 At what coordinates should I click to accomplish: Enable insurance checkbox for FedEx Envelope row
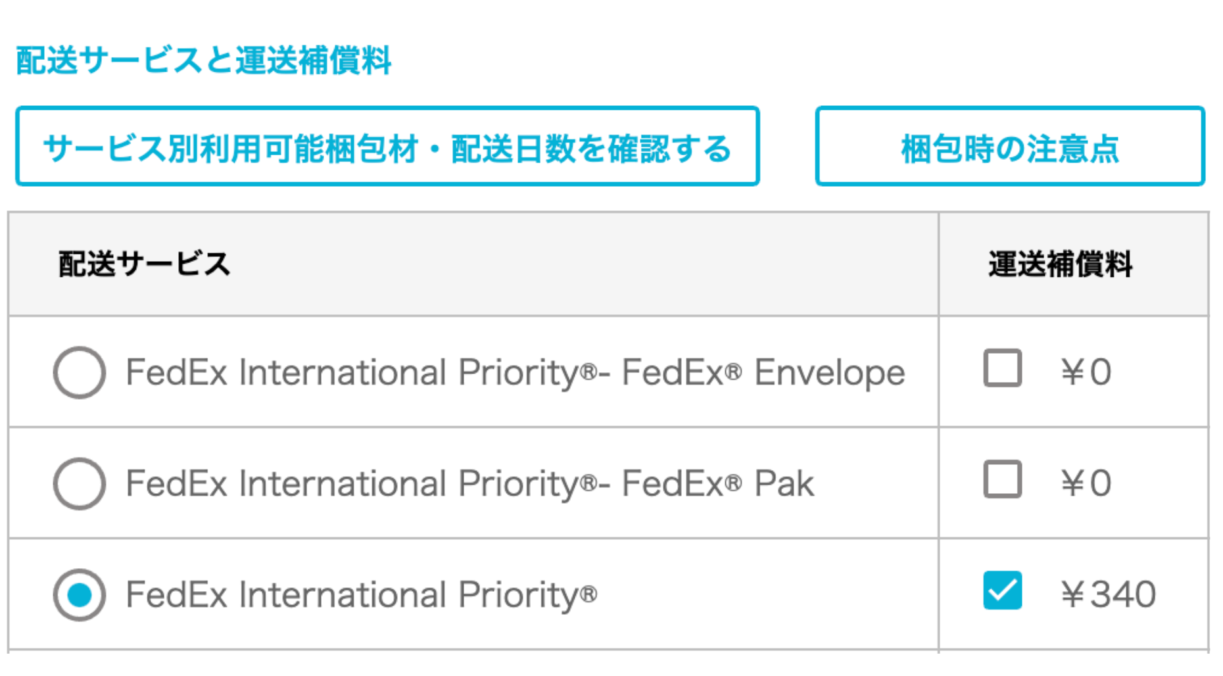click(x=1002, y=368)
